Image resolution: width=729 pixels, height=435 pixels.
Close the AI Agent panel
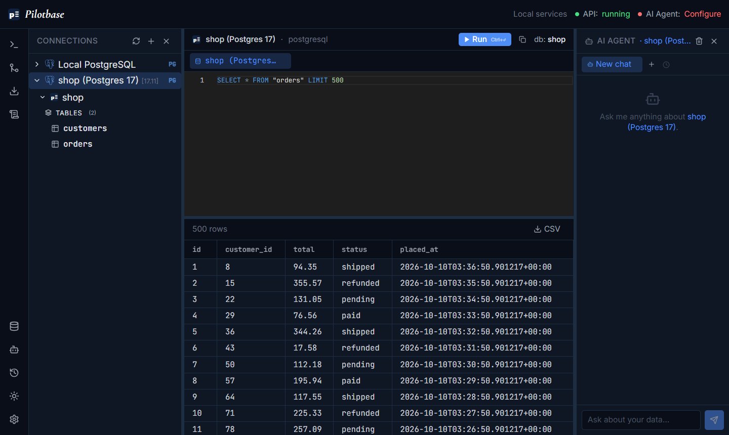(x=714, y=41)
